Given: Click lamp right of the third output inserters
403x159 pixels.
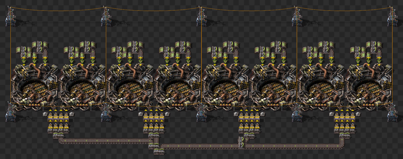Looking at the screenshot, I should pos(262,114).
